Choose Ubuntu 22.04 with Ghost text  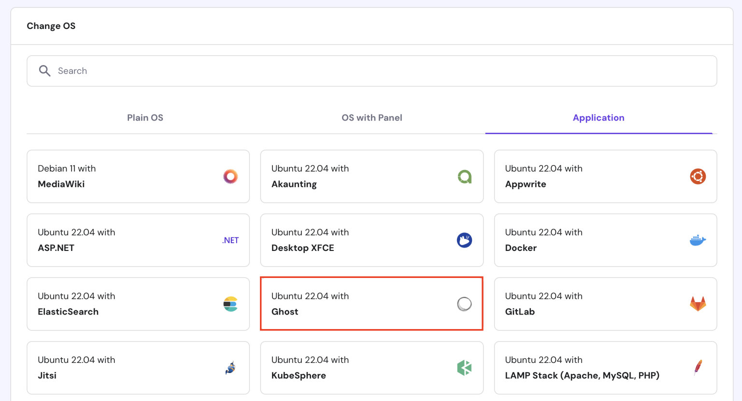tap(310, 304)
